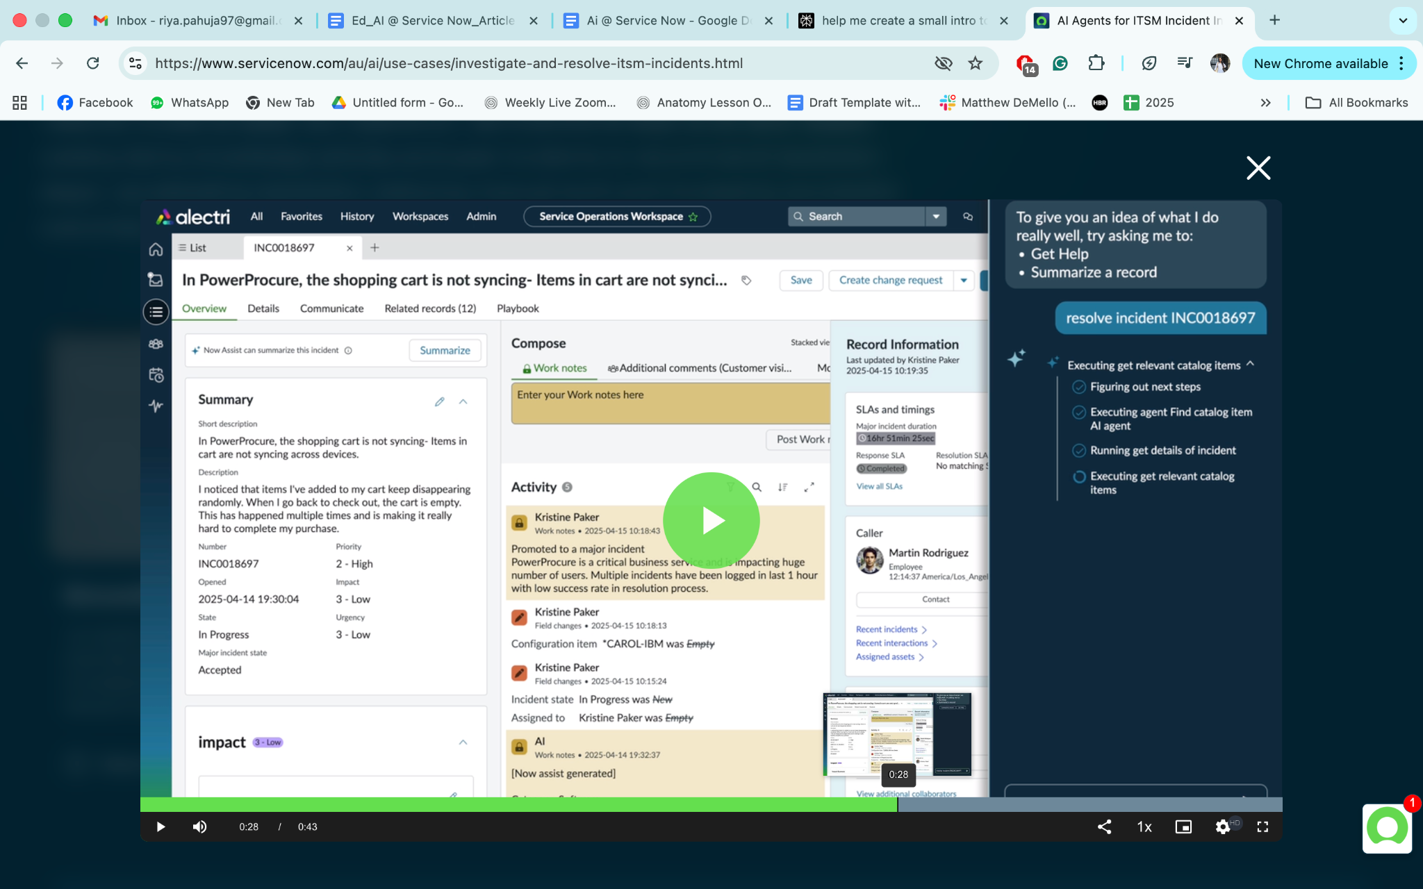Mute the video using the speaker icon

tap(200, 826)
